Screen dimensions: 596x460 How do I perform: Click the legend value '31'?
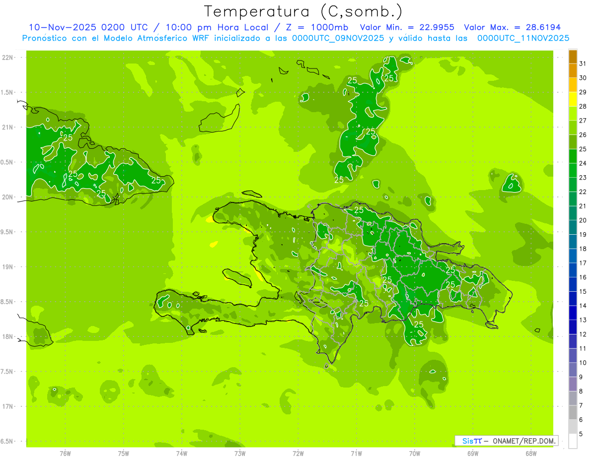click(583, 64)
